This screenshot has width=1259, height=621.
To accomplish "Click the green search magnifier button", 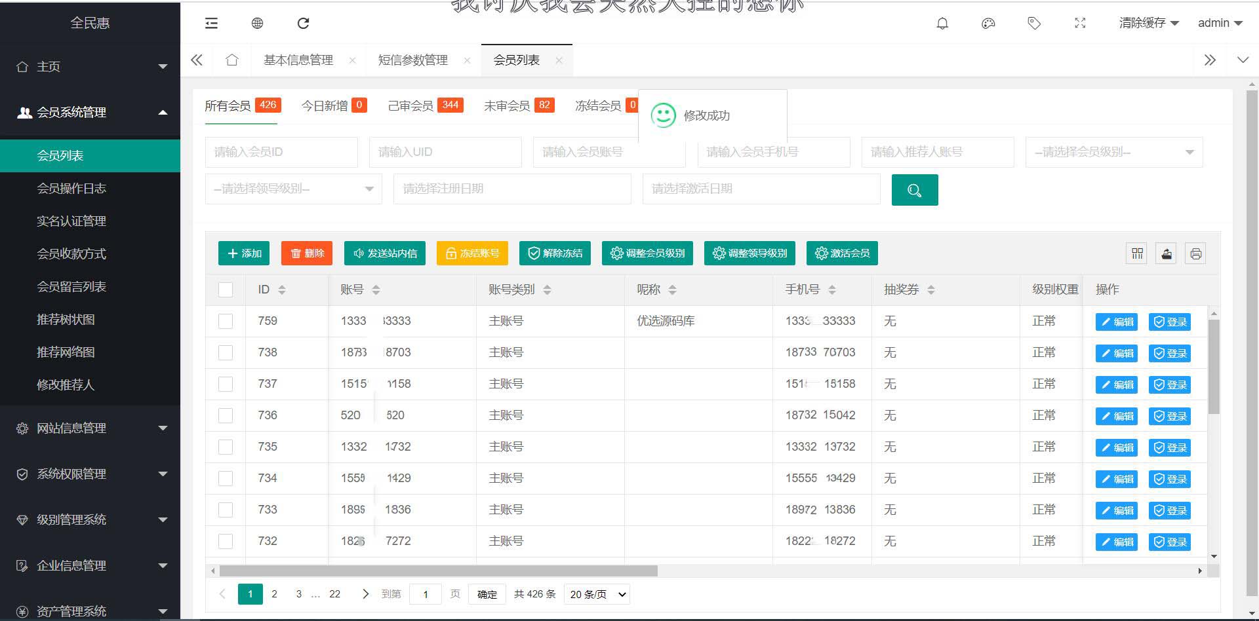I will [x=914, y=190].
